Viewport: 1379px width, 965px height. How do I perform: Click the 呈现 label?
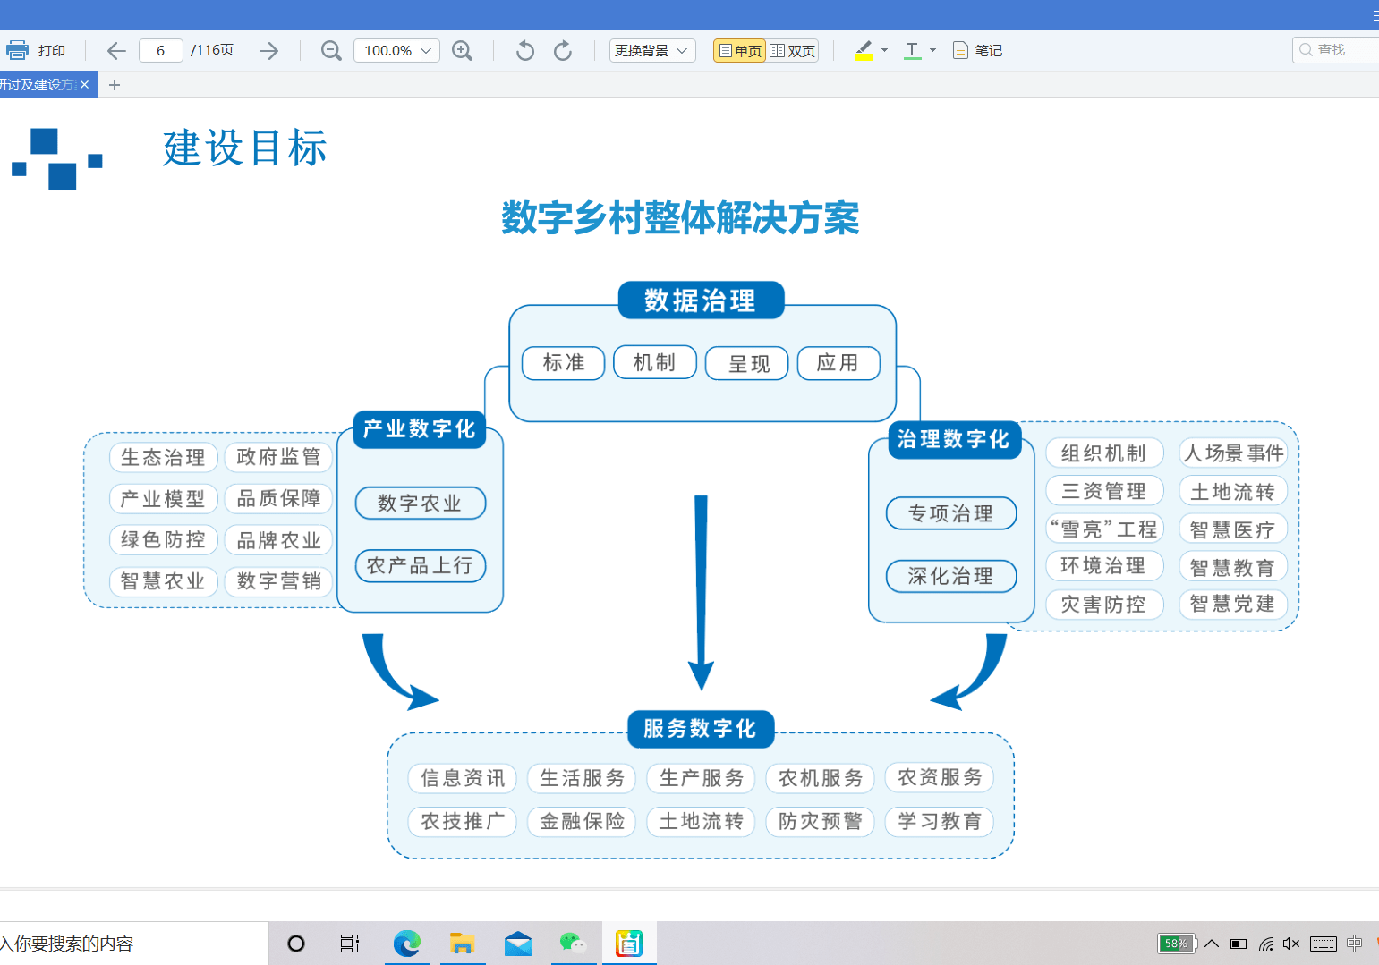[x=747, y=363]
